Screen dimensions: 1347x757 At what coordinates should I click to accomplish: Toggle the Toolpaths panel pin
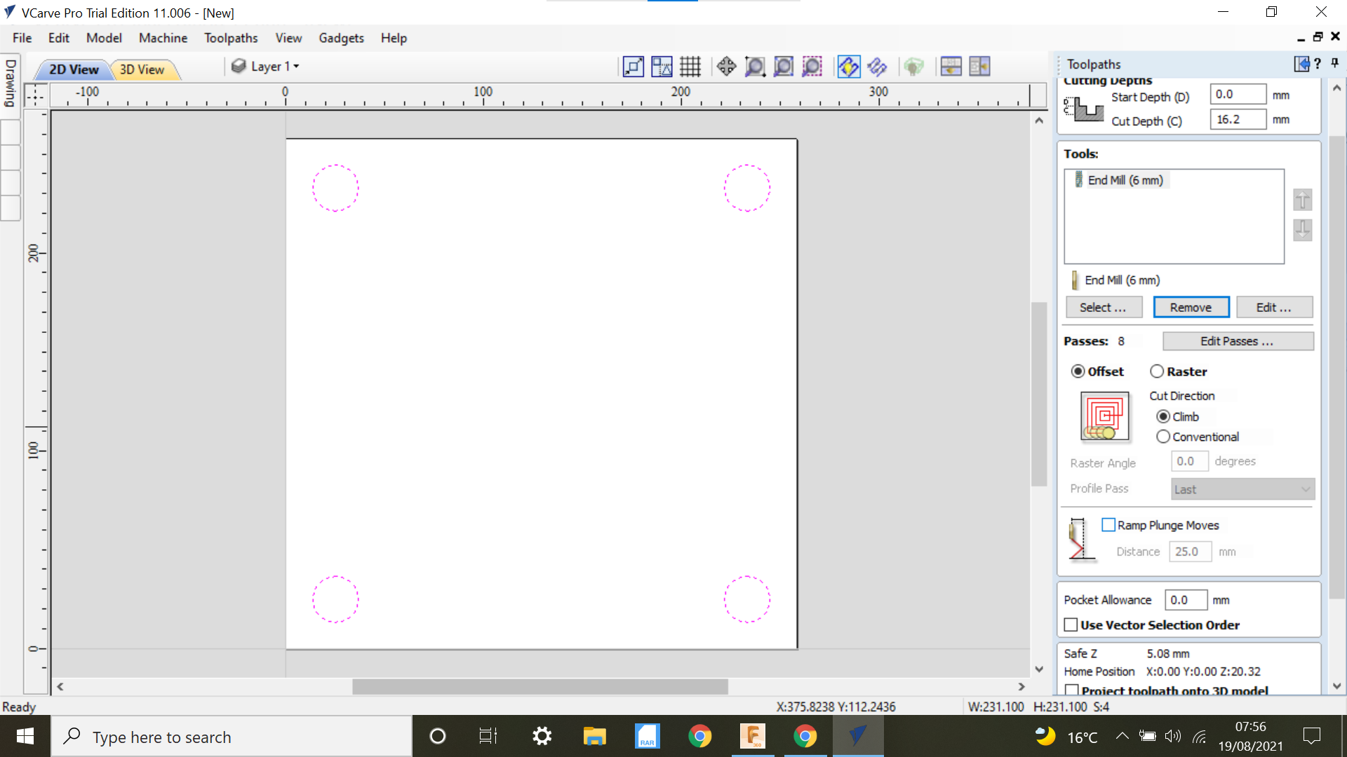tap(1335, 64)
